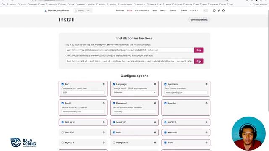Open the Language selection dropdown

tap(134, 92)
